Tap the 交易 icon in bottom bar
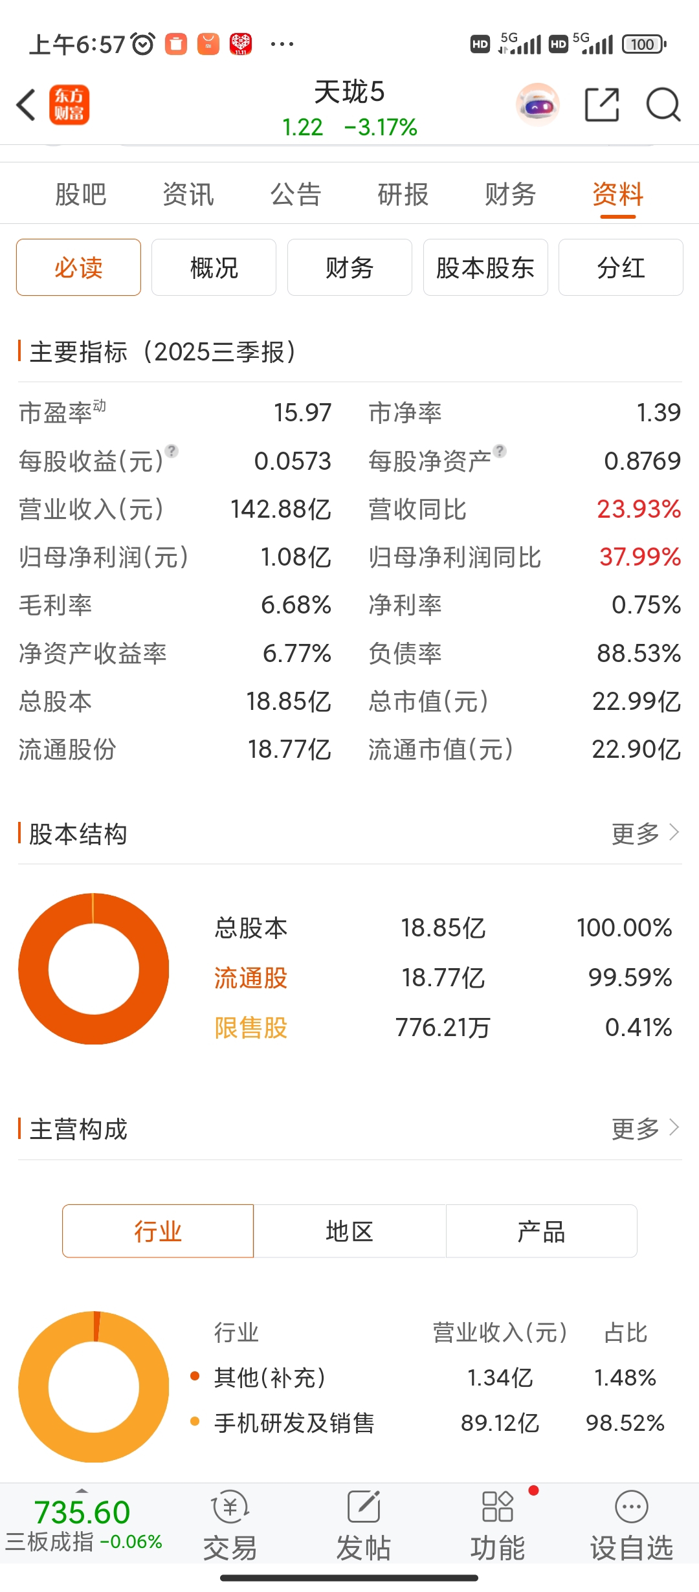Viewport: 699px width, 1592px height. (230, 1525)
